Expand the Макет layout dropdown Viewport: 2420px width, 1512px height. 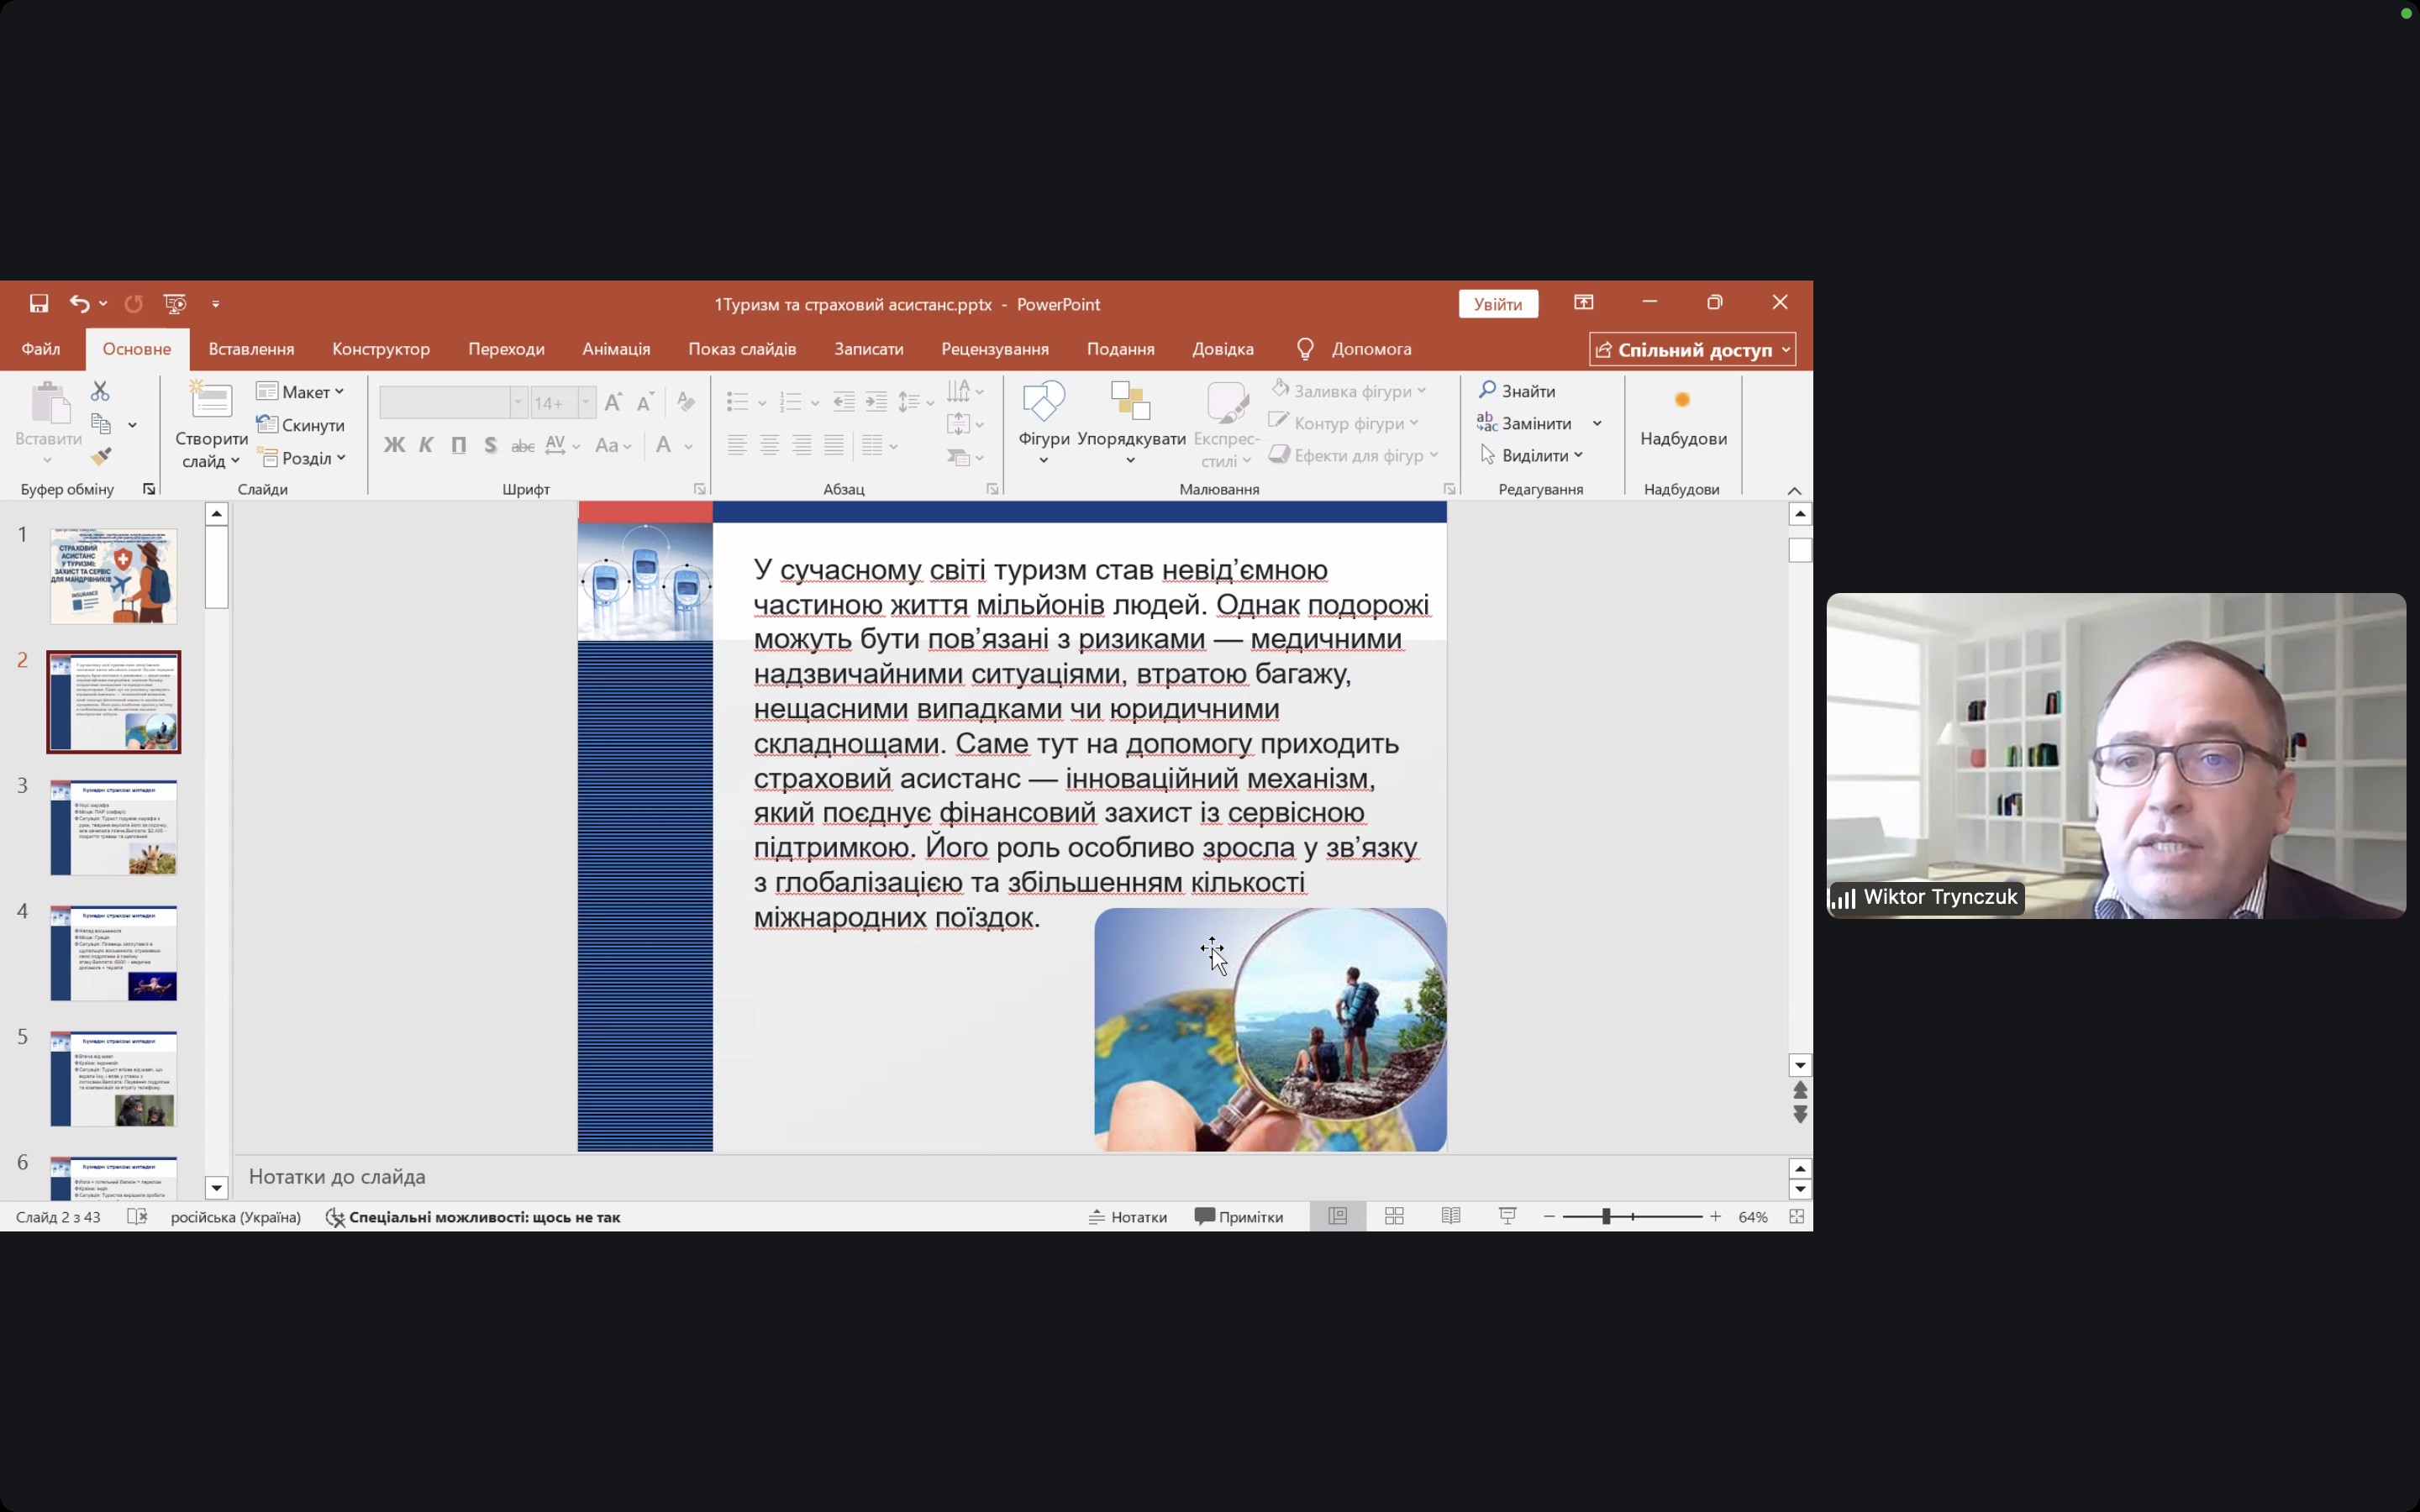pyautogui.click(x=301, y=392)
